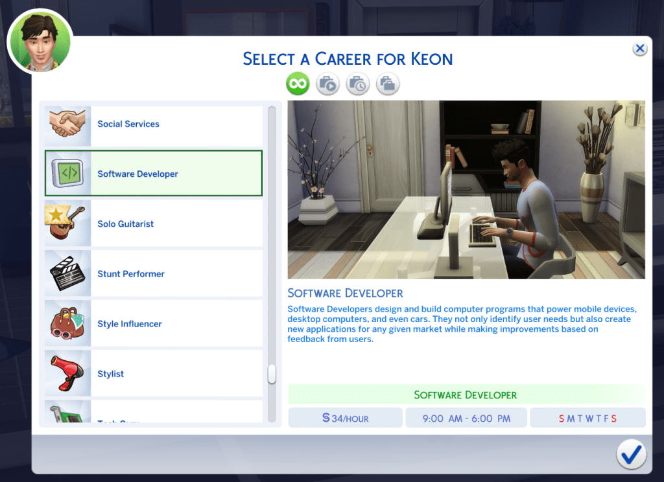Screen dimensions: 664x482
Task: Click the green infinity all-careers filter icon
Action: (298, 84)
